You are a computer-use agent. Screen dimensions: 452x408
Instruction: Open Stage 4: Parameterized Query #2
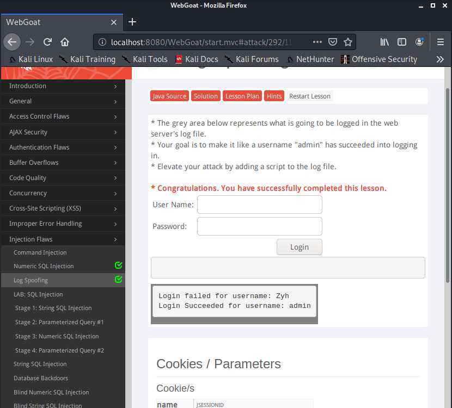tap(59, 350)
